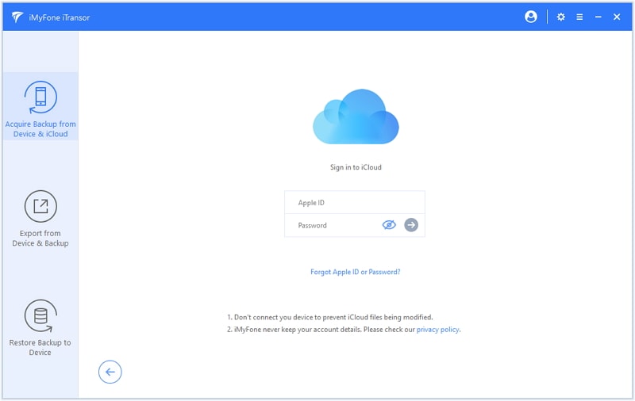Select Export from Device & Backup
This screenshot has width=635, height=401.
[x=40, y=219]
